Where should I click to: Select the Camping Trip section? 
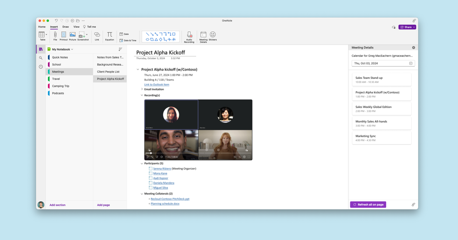click(x=70, y=86)
